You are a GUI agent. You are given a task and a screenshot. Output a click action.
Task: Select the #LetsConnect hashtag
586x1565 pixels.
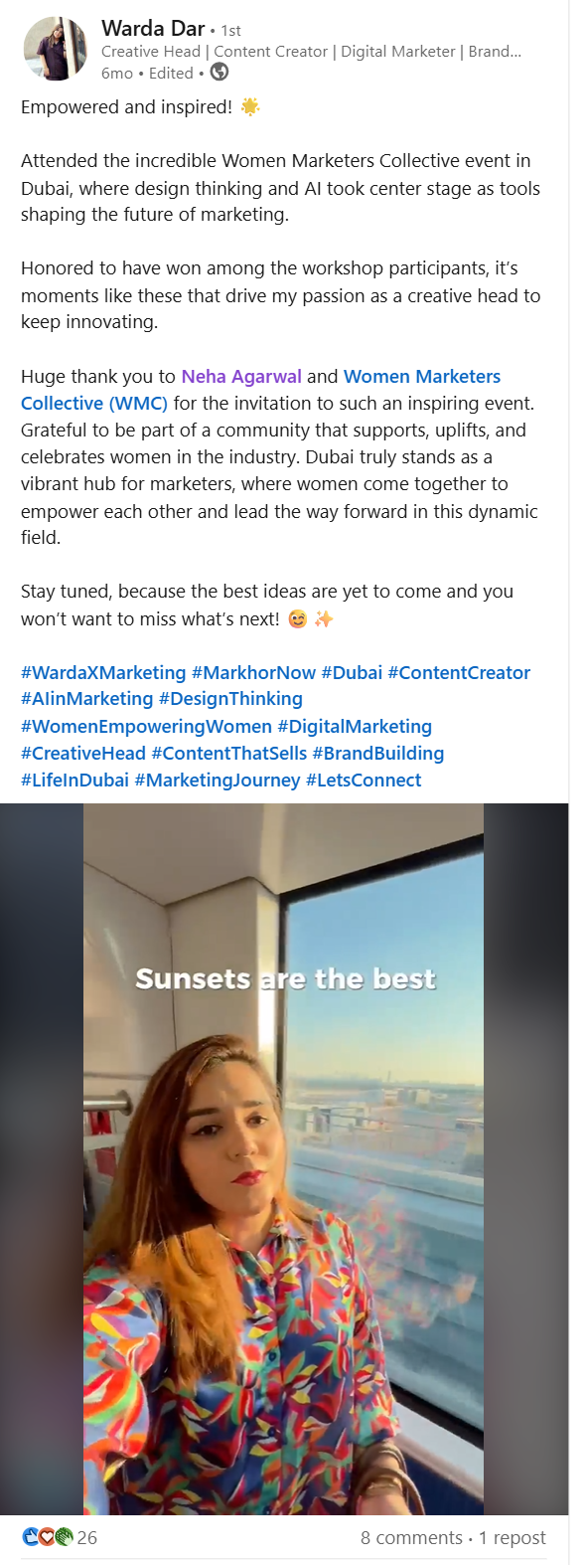[x=364, y=781]
